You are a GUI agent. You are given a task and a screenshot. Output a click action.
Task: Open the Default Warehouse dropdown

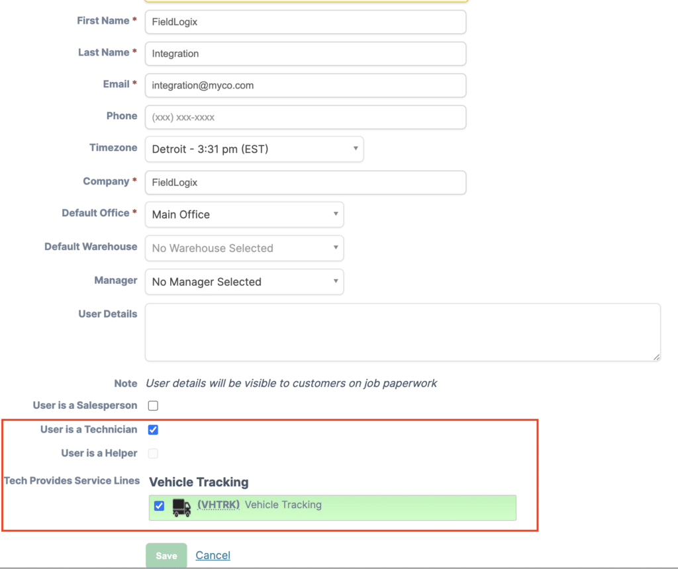coord(244,248)
